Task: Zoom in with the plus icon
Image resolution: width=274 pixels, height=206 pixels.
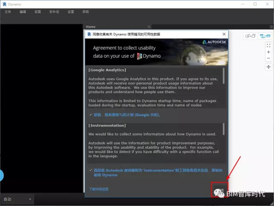Action: (x=268, y=52)
